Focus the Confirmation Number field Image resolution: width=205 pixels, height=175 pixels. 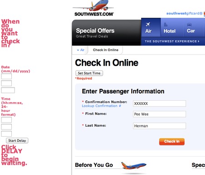pyautogui.click(x=160, y=103)
